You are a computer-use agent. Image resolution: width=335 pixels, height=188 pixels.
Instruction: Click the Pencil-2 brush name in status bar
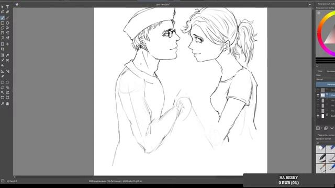point(12,181)
